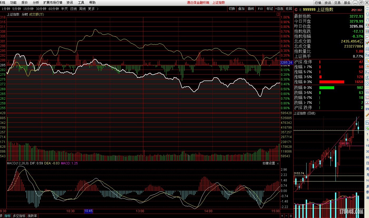Click 右键设置 in MACD panel
This screenshot has height=218, width=369.
[x=269, y=163]
